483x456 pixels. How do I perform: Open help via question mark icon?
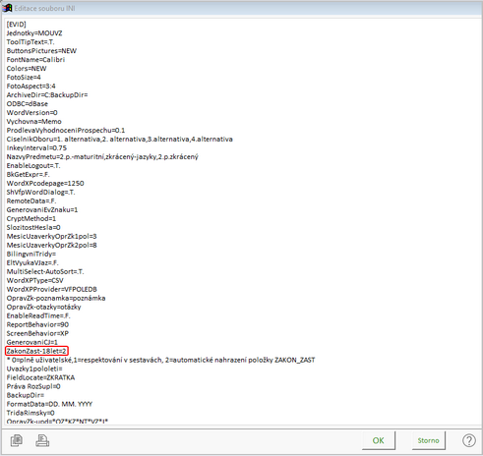469,440
